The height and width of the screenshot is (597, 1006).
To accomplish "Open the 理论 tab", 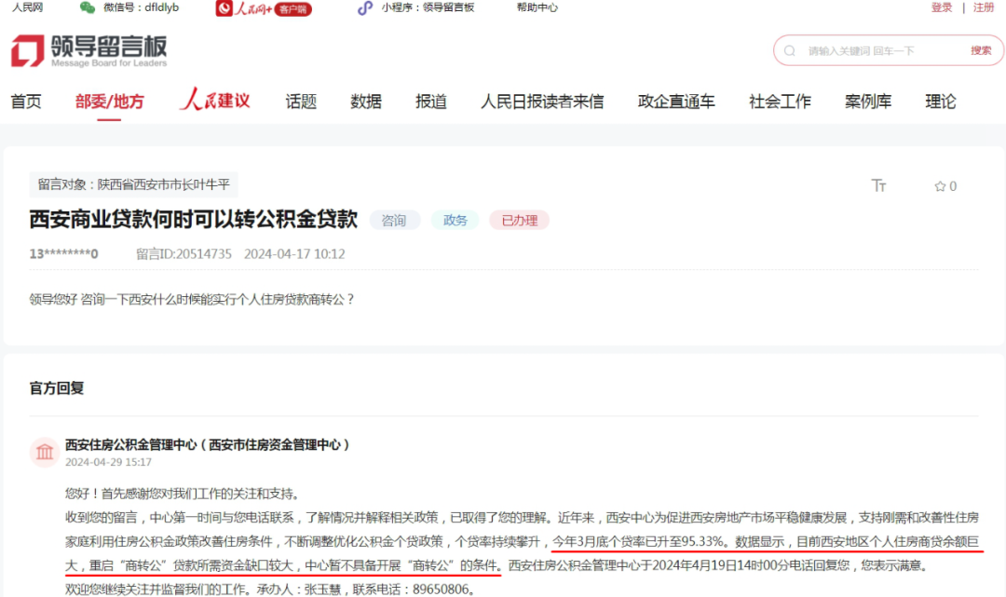I will (x=941, y=102).
